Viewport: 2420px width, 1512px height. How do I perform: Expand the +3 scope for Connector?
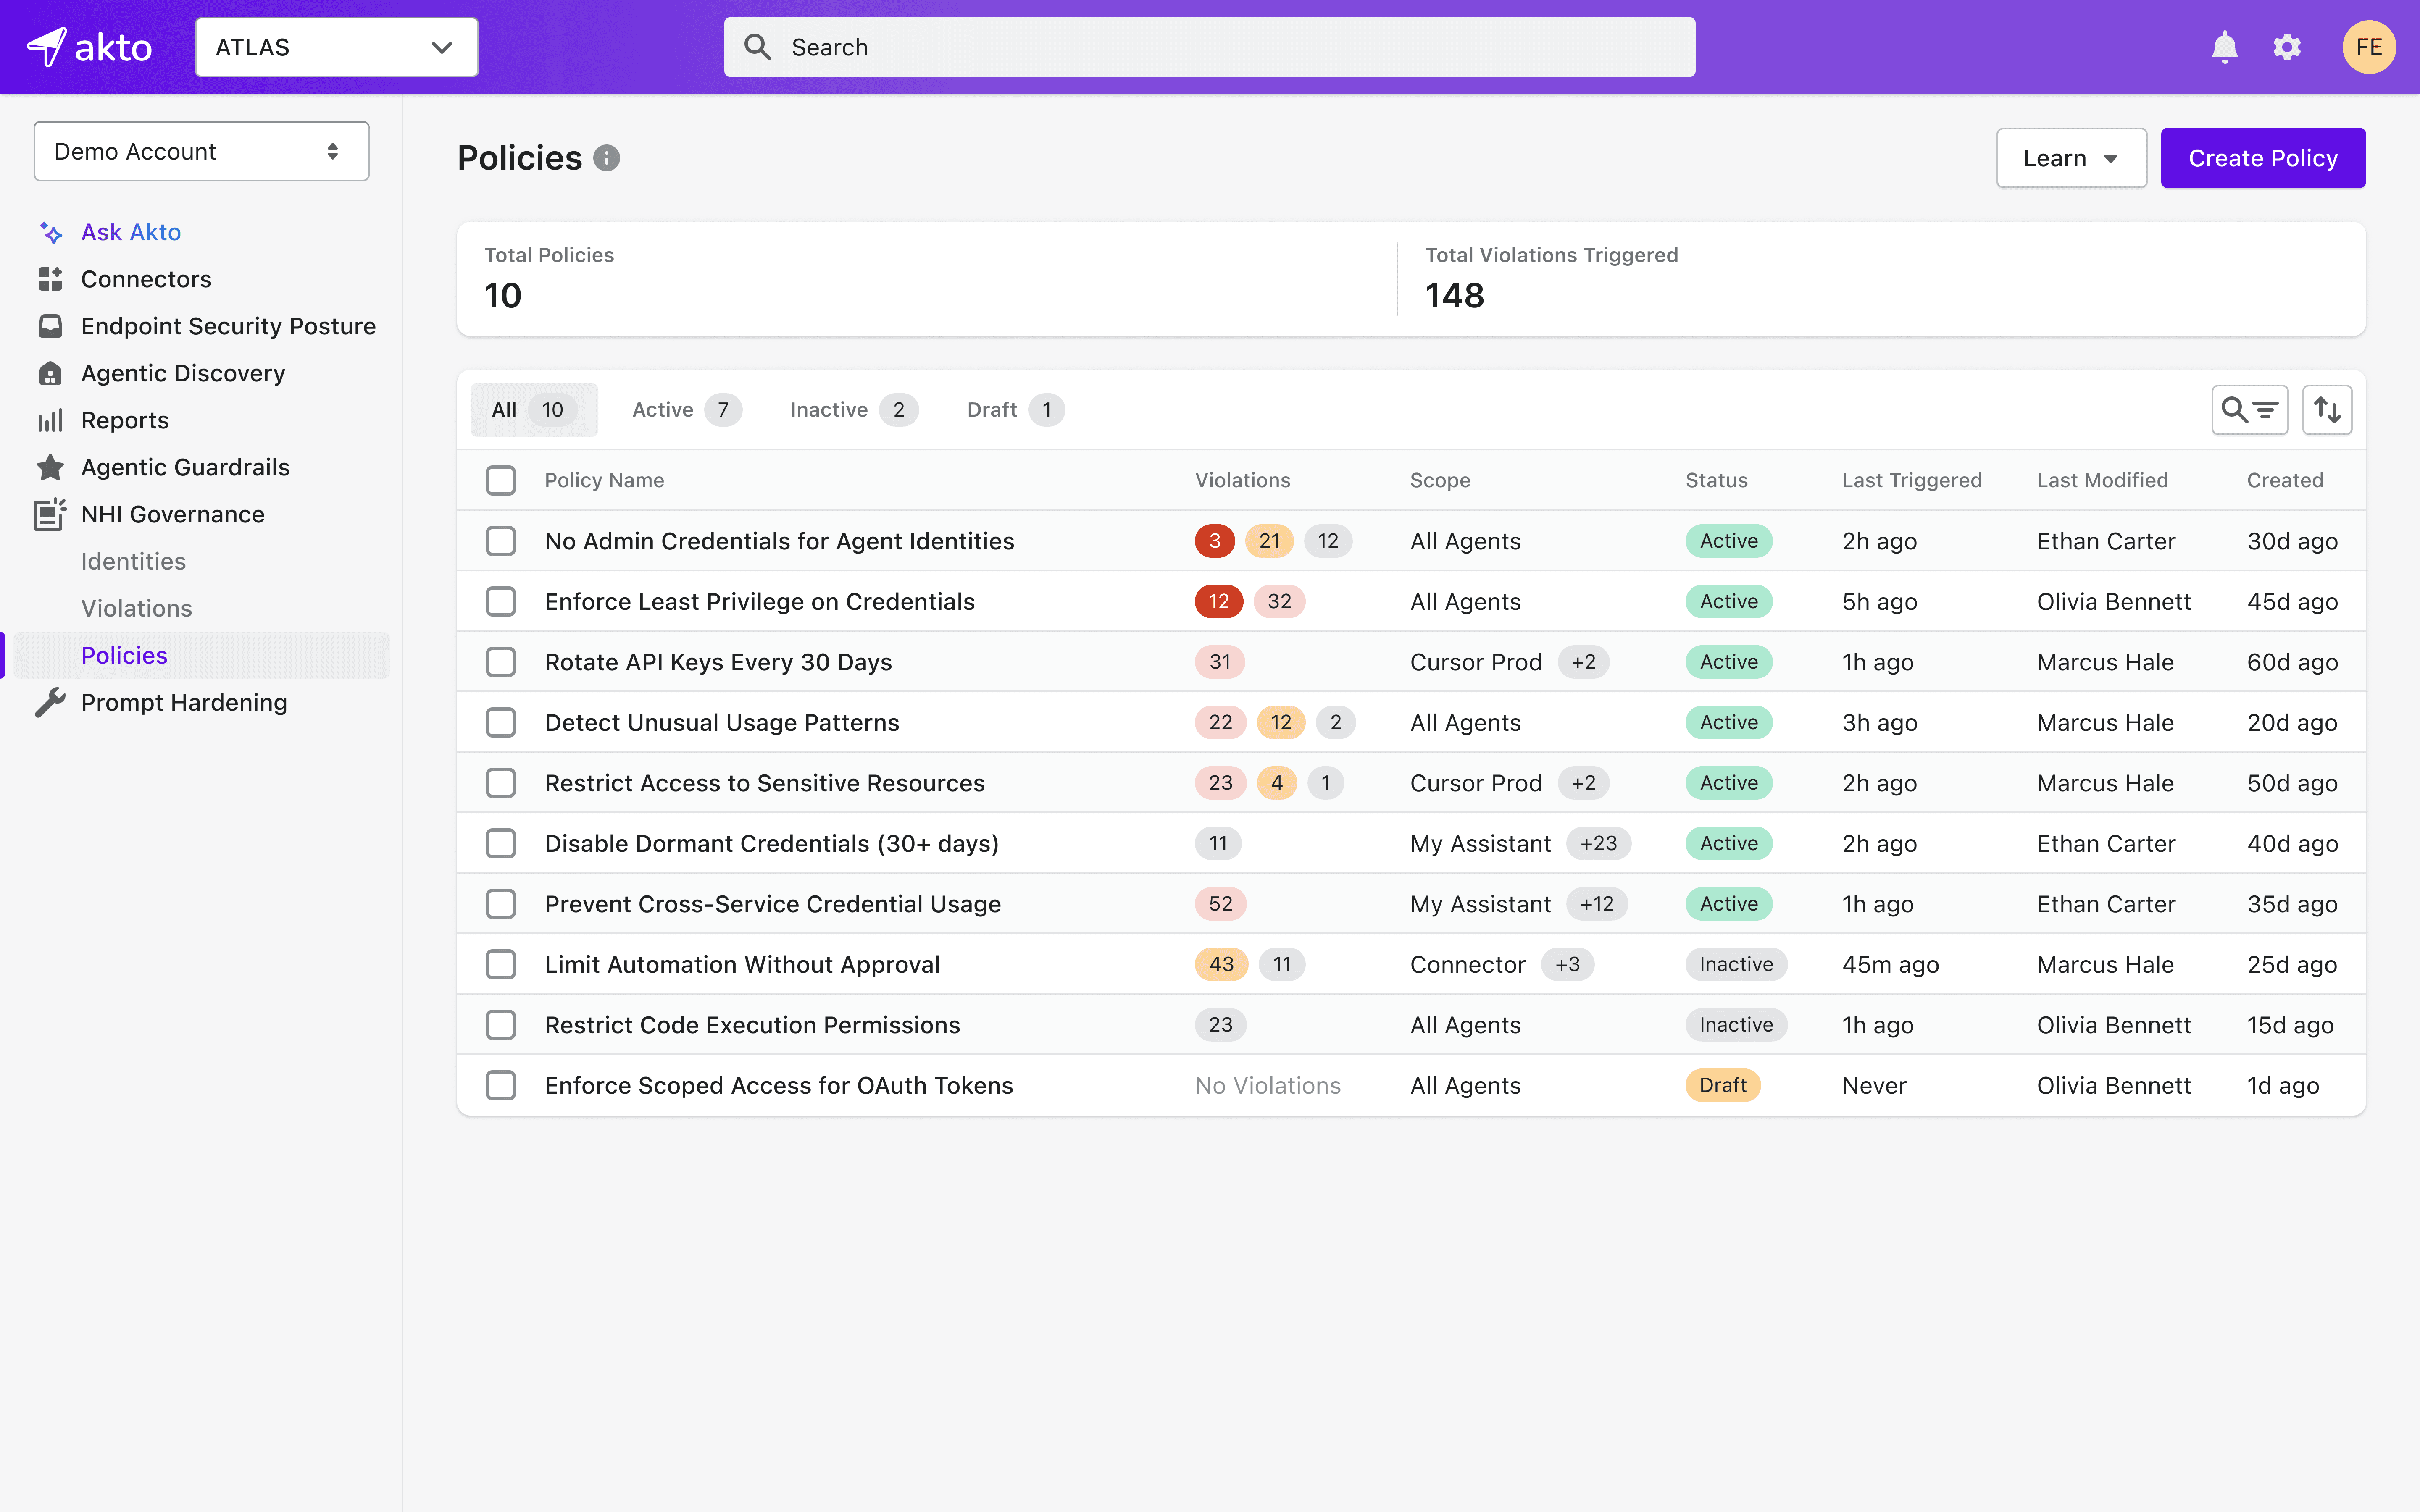tap(1568, 964)
